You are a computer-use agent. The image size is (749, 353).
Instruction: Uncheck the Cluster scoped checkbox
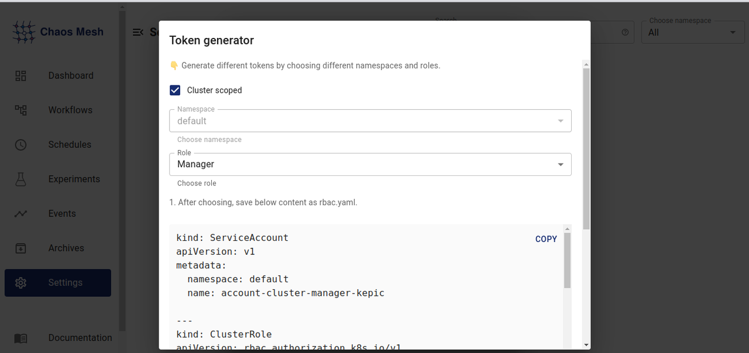[x=175, y=90]
